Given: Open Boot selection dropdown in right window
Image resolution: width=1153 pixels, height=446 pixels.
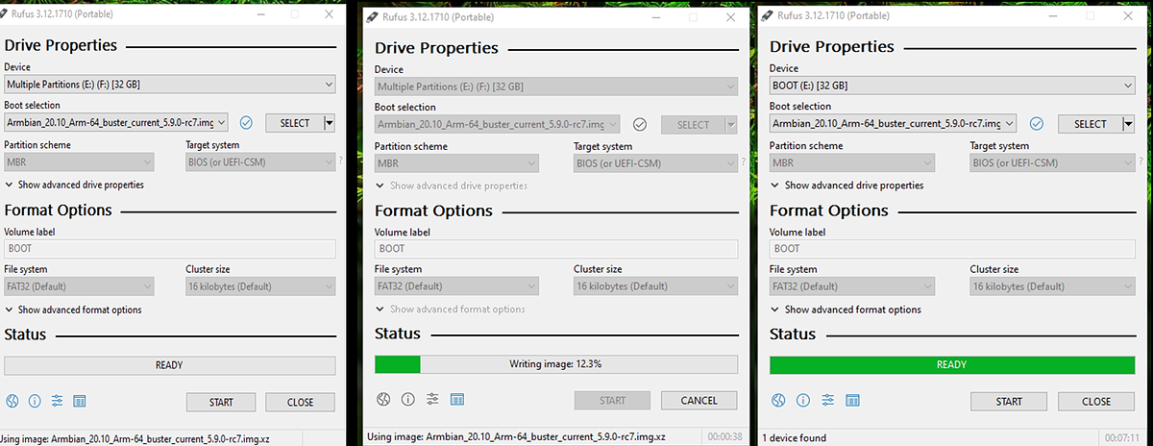Looking at the screenshot, I should coord(893,124).
